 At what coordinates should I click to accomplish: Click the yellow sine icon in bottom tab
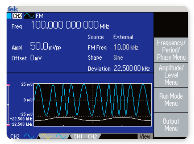click(46, 136)
